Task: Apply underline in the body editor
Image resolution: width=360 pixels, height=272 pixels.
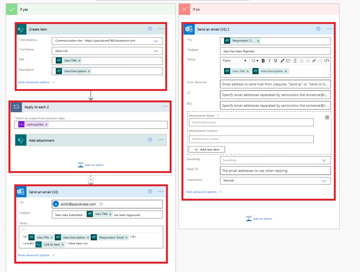Action: tap(276, 61)
